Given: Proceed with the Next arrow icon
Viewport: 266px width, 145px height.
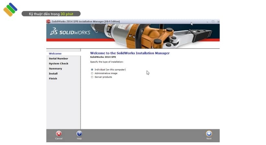Looking at the screenshot, I should [209, 133].
